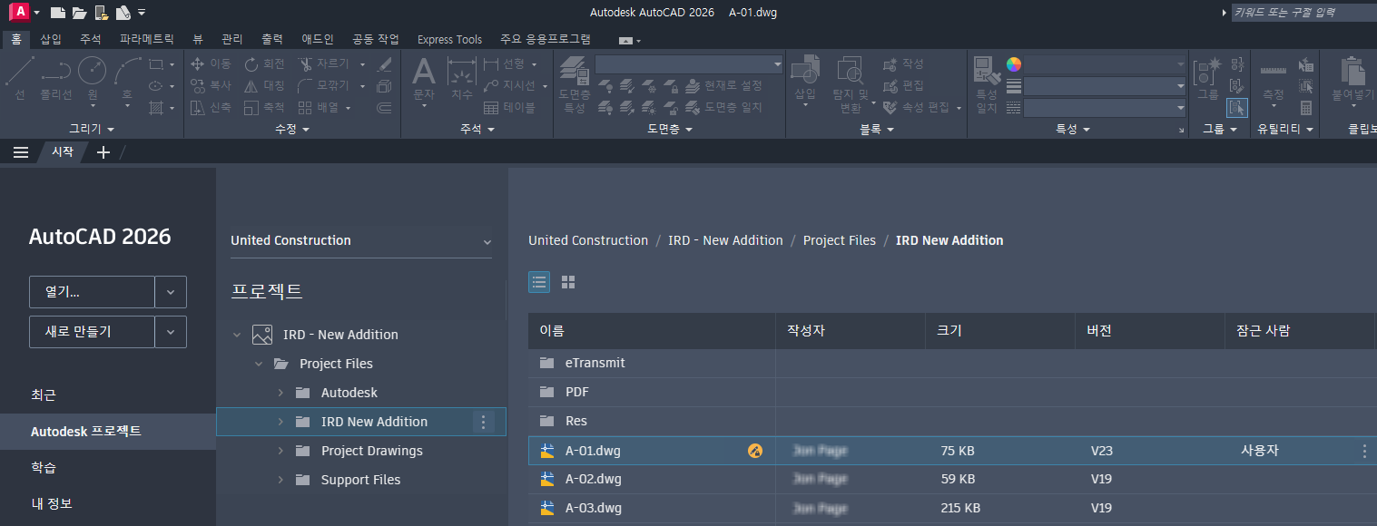
Task: Click the 새로 만들기 (New) button
Action: tap(92, 332)
